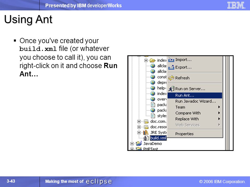This screenshot has width=250, height=187.
Task: Click the PHPTest project folder icon
Action: (139, 149)
